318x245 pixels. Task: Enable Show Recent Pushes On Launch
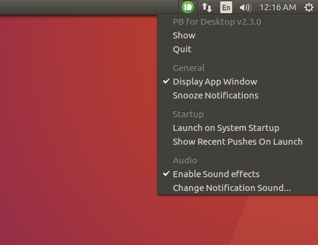click(x=238, y=142)
